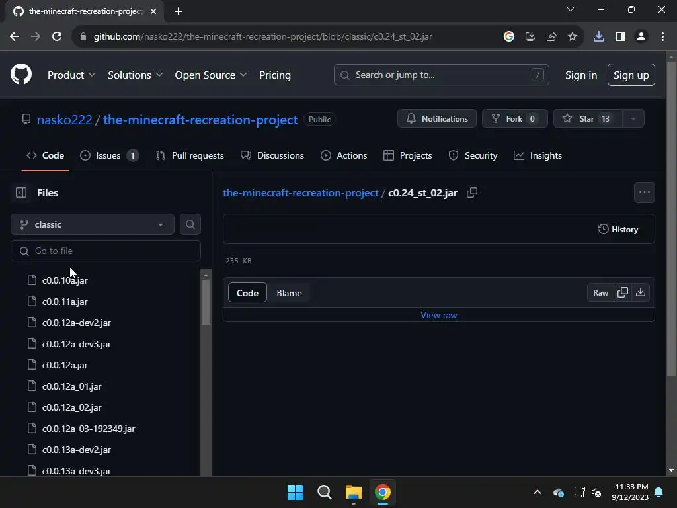
Task: Click the GitHub logo home icon
Action: click(21, 75)
